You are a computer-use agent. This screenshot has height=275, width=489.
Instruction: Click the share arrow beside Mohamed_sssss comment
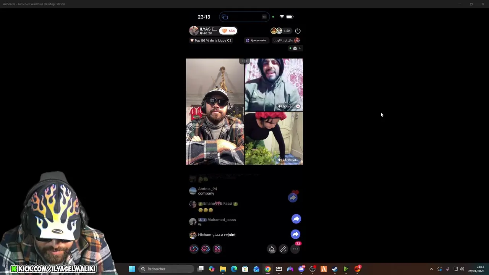pos(296,219)
